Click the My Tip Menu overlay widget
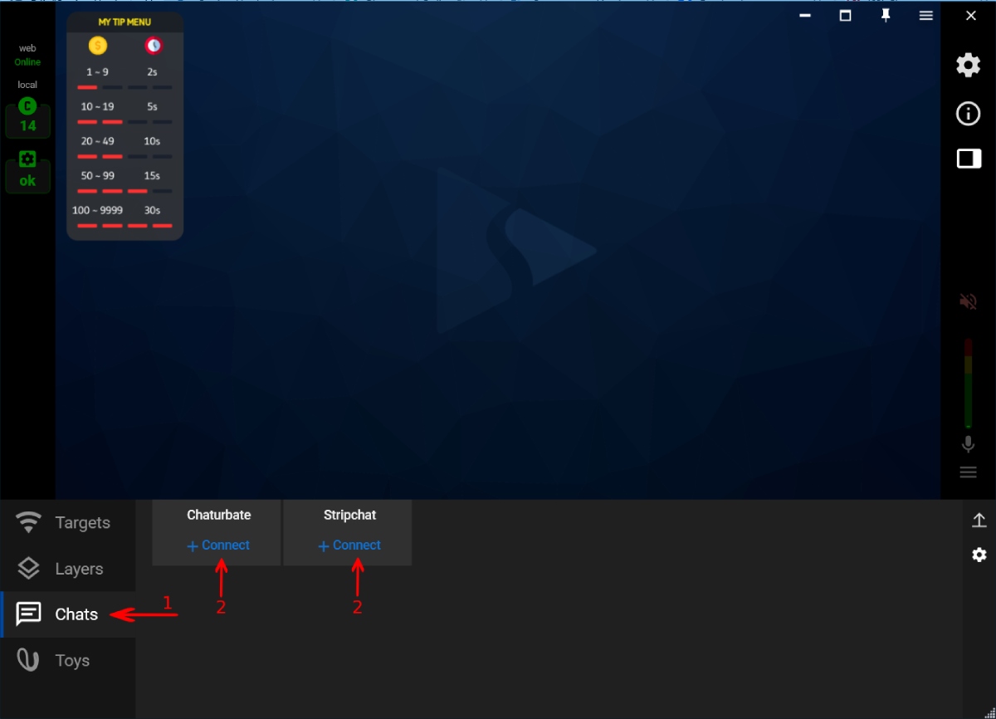The width and height of the screenshot is (996, 719). point(124,126)
